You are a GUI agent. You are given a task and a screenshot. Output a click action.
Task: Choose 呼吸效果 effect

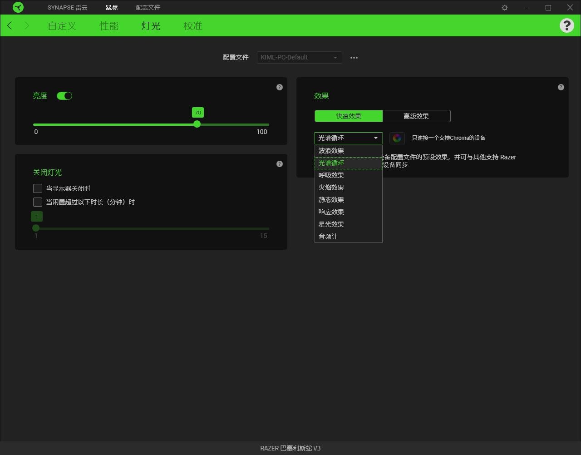pos(349,175)
